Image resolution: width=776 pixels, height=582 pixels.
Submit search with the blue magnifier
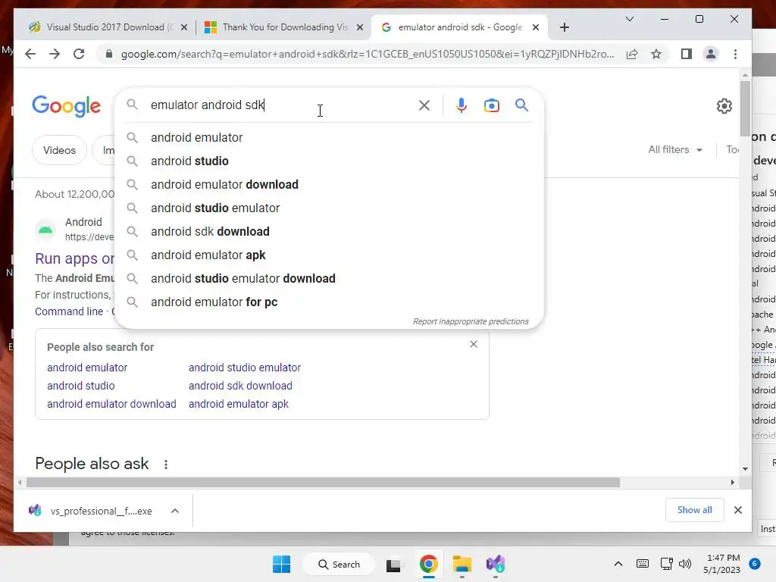pos(521,105)
